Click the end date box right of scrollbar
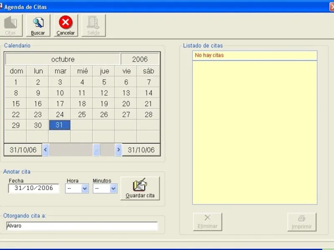The width and height of the screenshot is (334, 250). [x=141, y=150]
